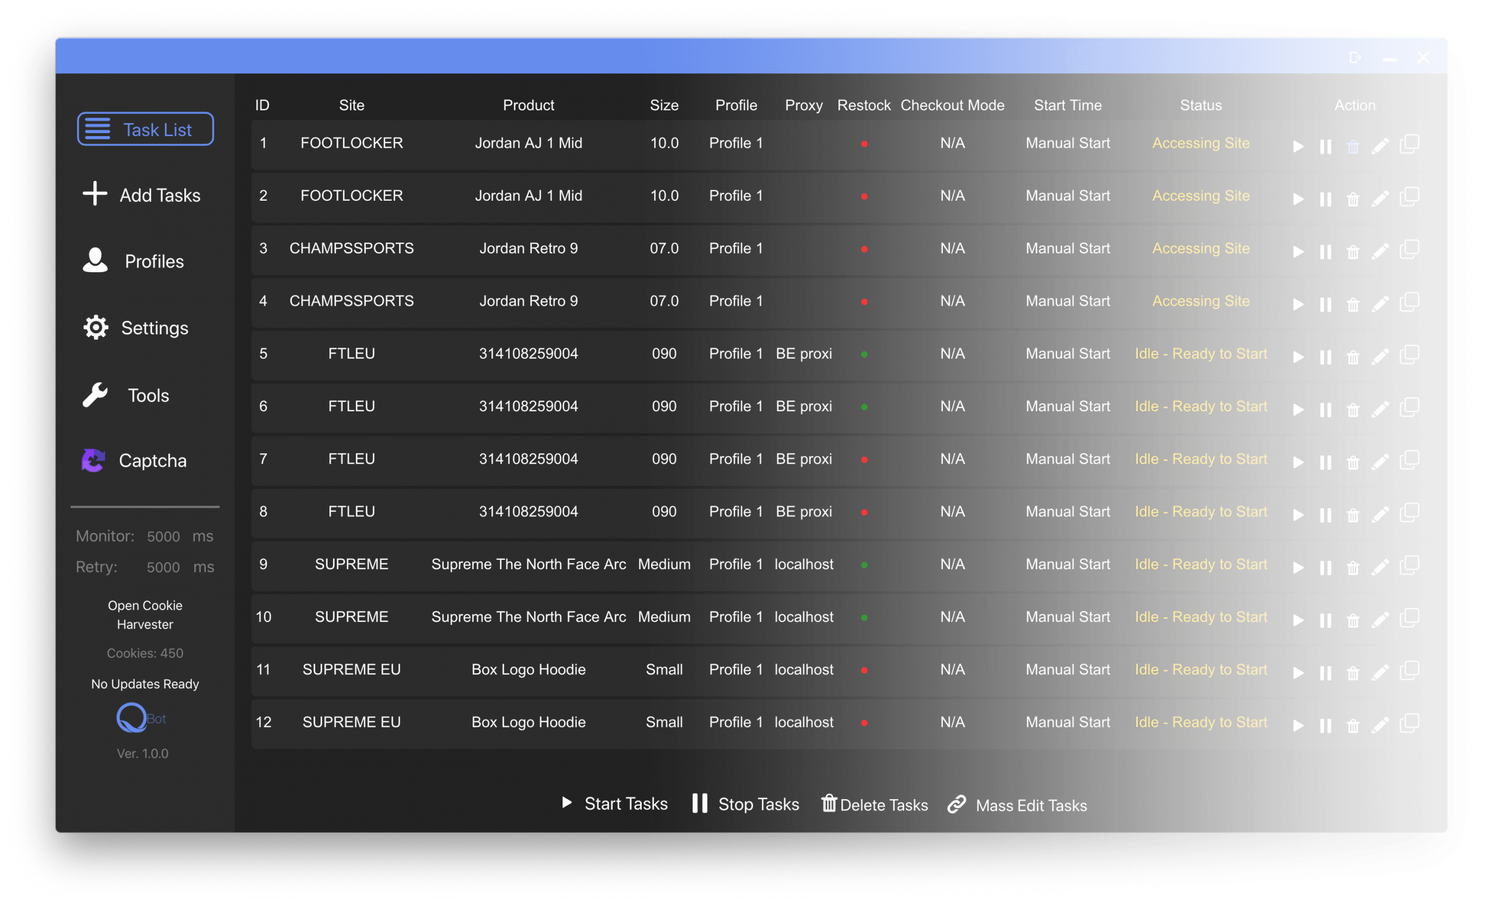The height and width of the screenshot is (906, 1503).
Task: Click the Retry delay 5000 field
Action: click(x=163, y=567)
